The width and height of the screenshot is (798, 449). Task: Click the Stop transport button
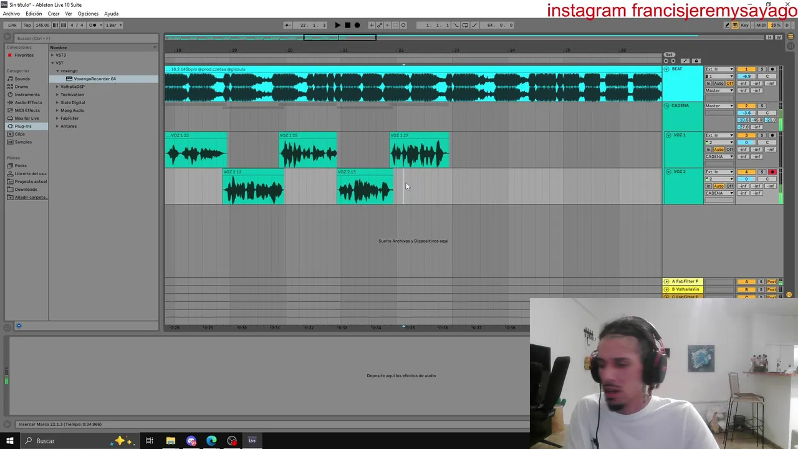(x=347, y=25)
